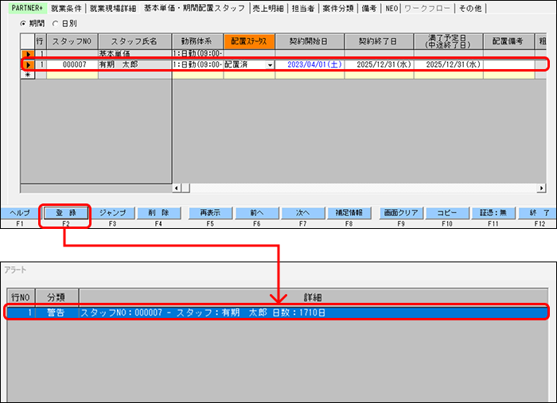The image size is (557, 403).
Task: Click the 再表示 F5 button
Action: 210,213
